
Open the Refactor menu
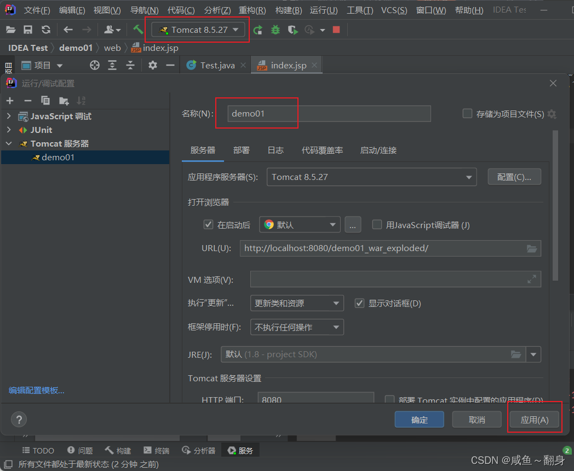click(252, 10)
